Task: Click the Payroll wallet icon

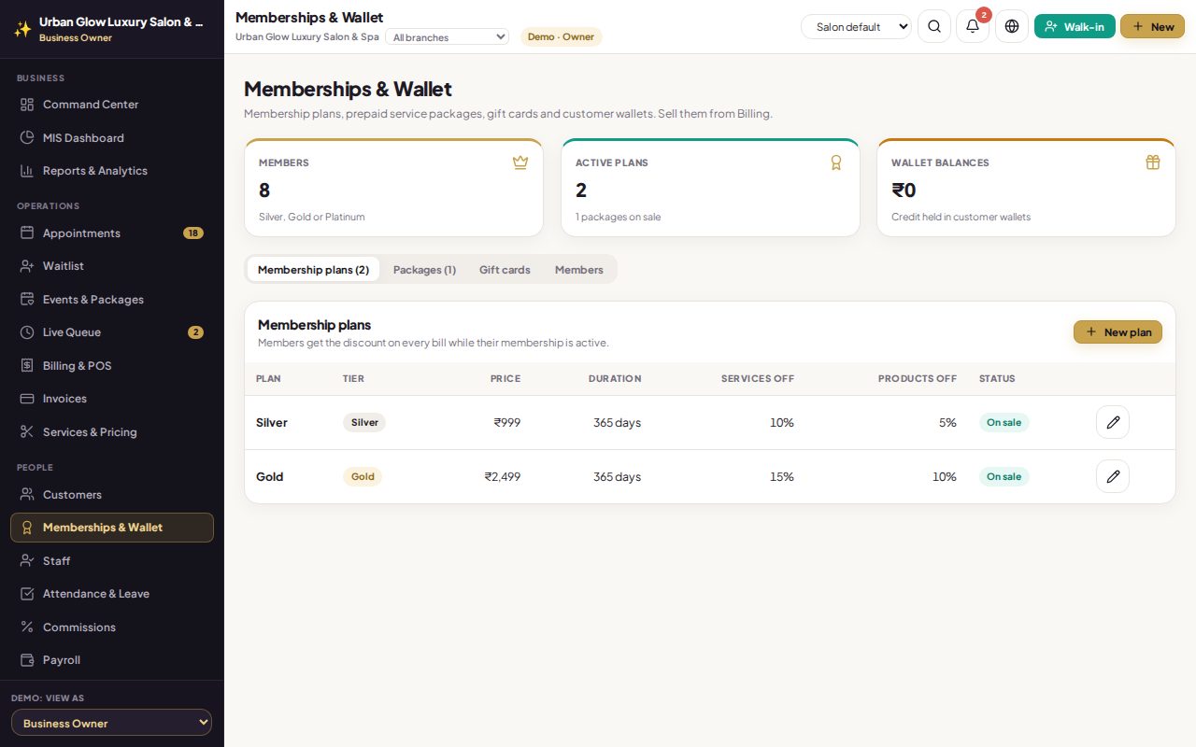Action: tap(27, 660)
